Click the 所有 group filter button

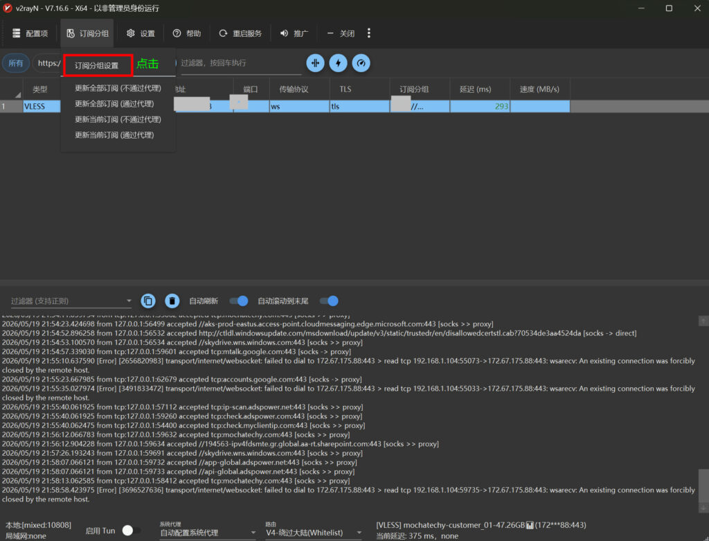point(16,63)
